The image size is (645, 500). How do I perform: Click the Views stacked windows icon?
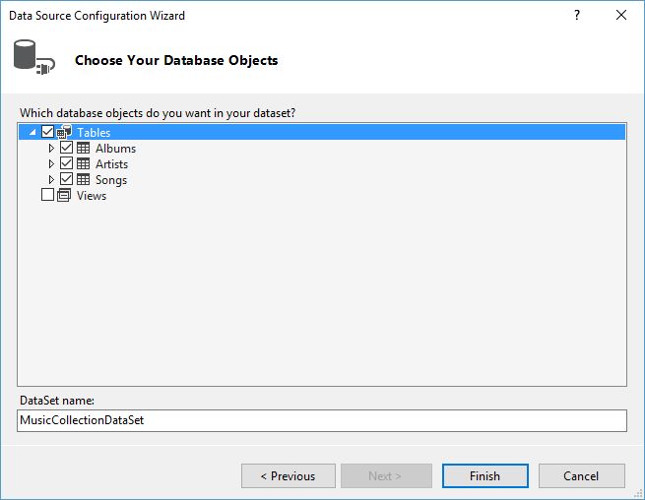pyautogui.click(x=64, y=195)
